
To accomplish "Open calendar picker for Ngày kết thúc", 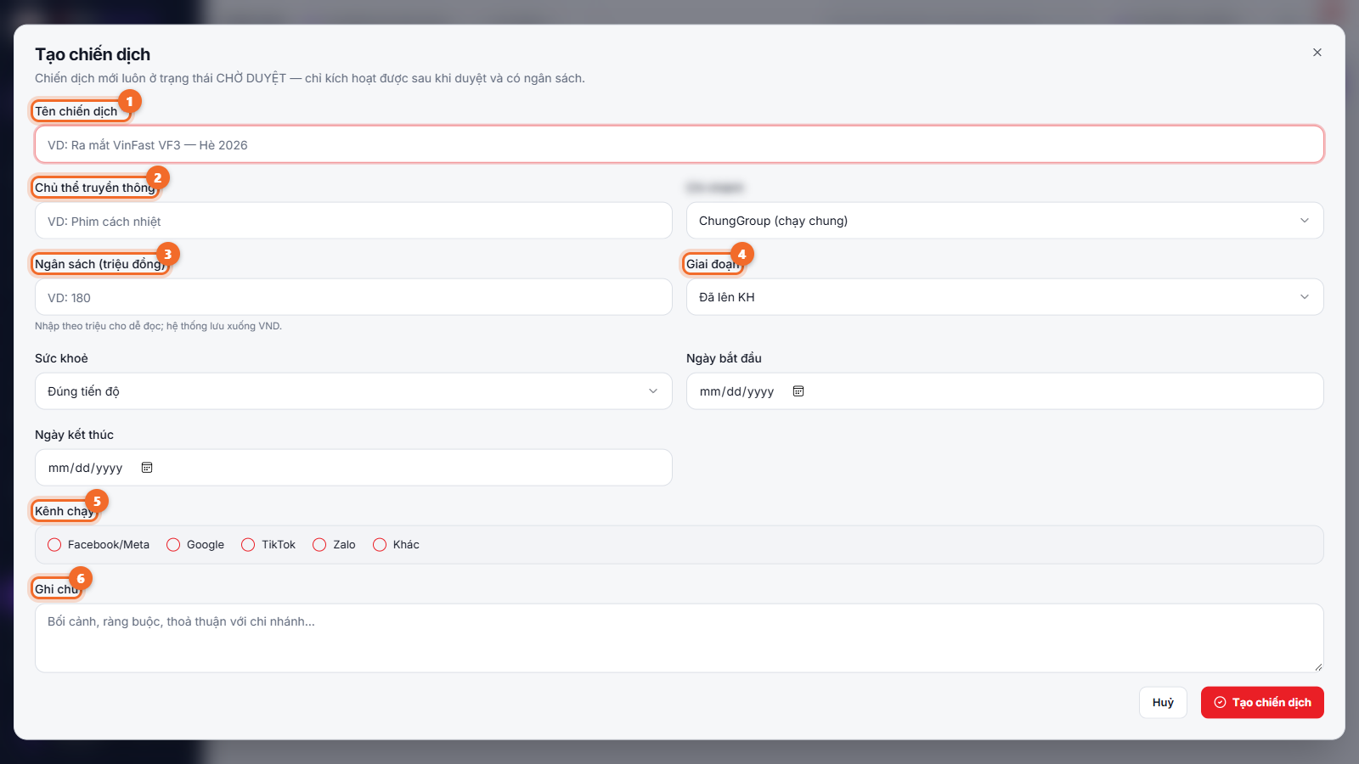I will click(x=147, y=468).
